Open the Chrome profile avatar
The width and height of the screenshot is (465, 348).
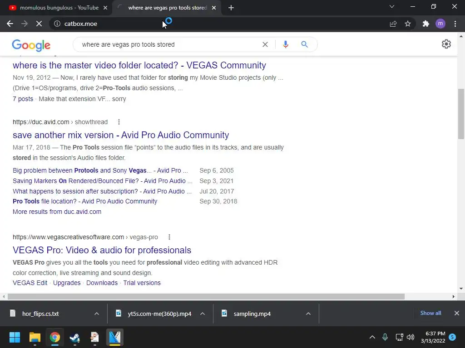tap(440, 24)
